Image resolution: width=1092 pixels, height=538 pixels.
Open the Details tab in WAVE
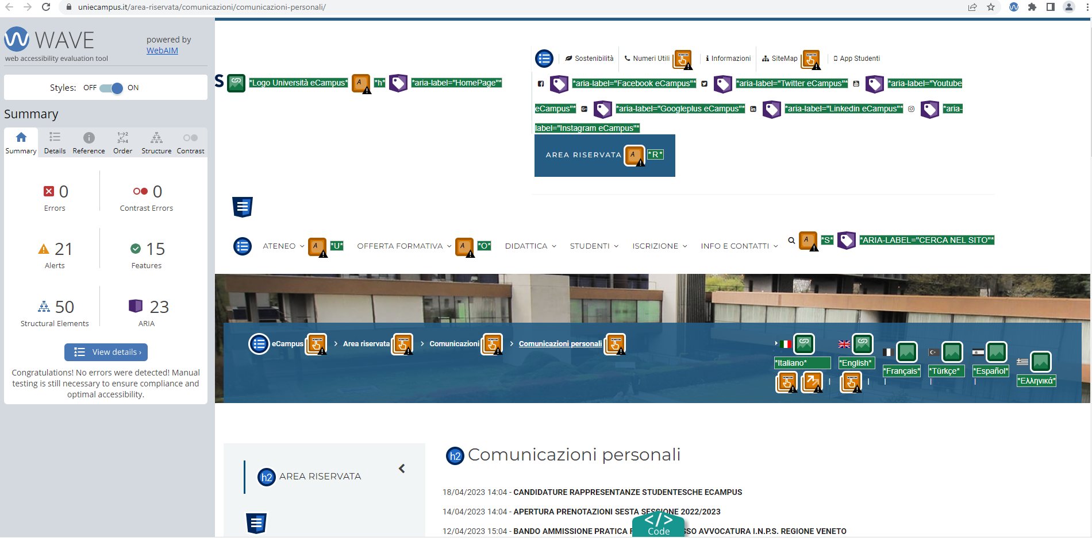point(55,143)
